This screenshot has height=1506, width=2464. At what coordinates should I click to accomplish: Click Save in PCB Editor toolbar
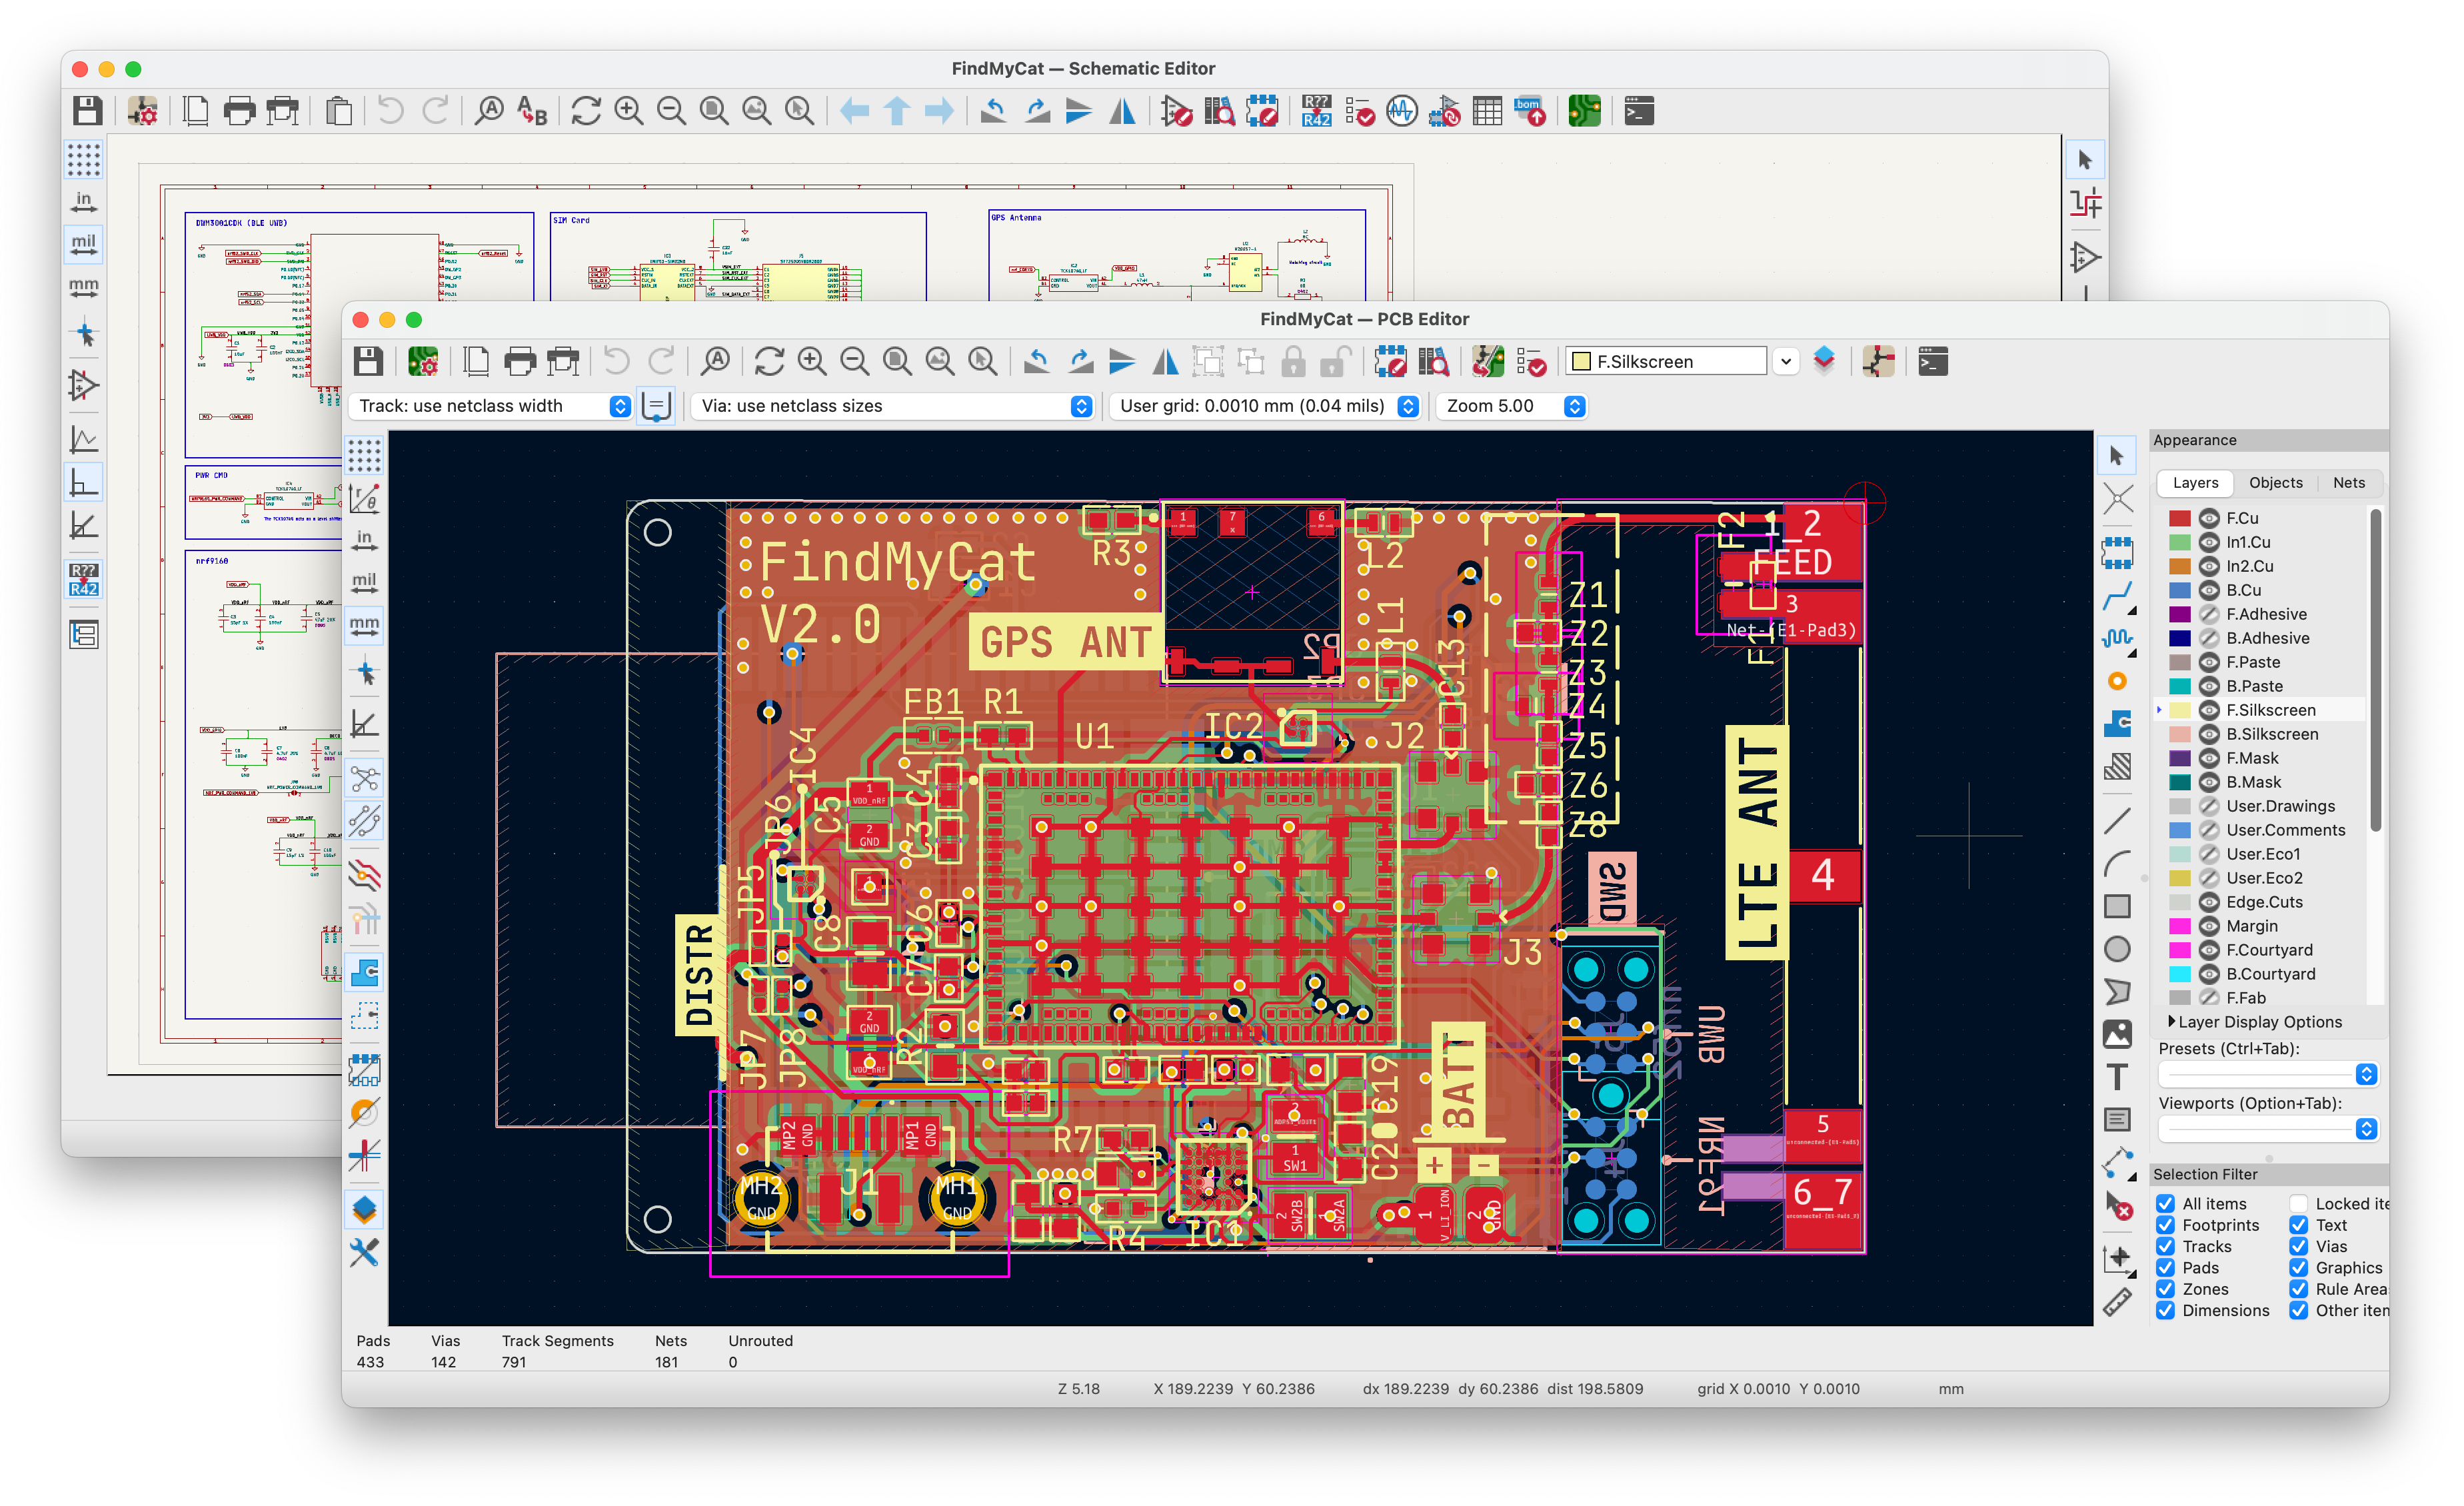pyautogui.click(x=368, y=362)
